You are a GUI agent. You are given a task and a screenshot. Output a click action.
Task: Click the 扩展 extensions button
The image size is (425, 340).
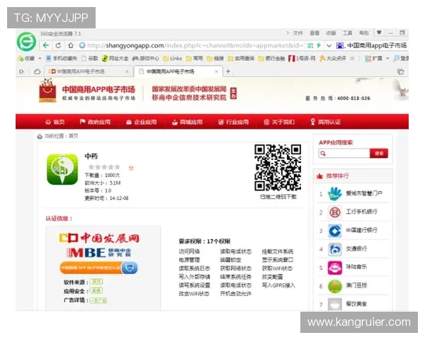(373, 58)
